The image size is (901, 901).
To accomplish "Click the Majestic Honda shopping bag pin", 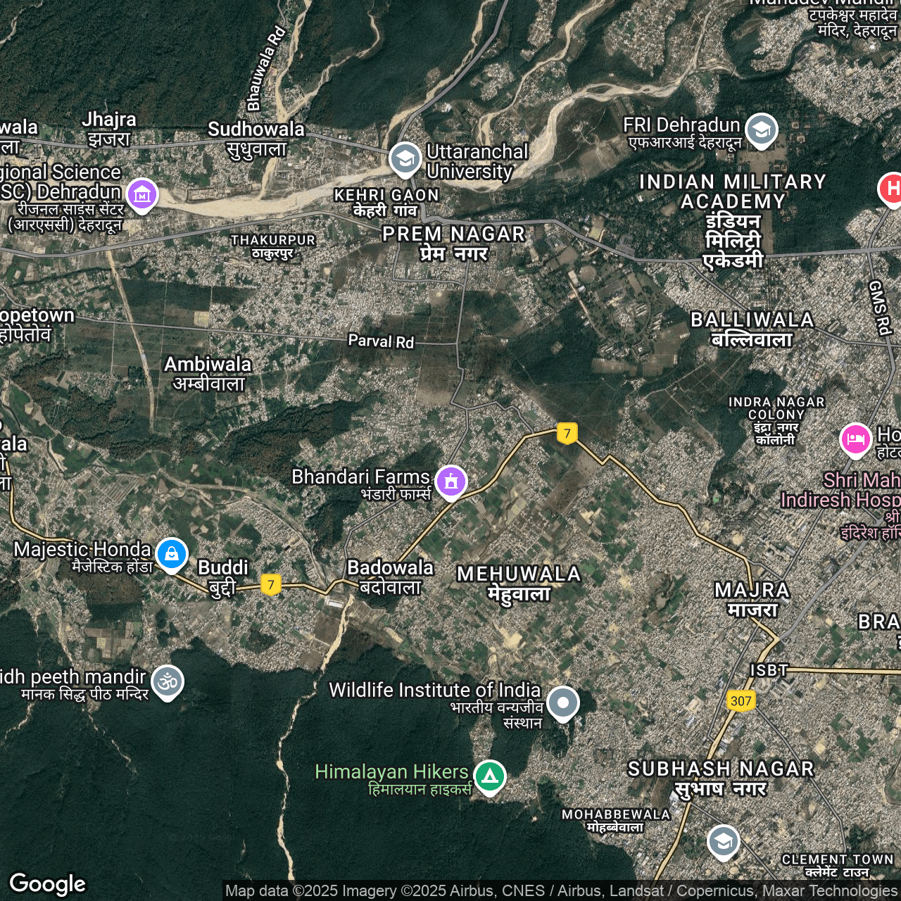I will click(x=172, y=554).
